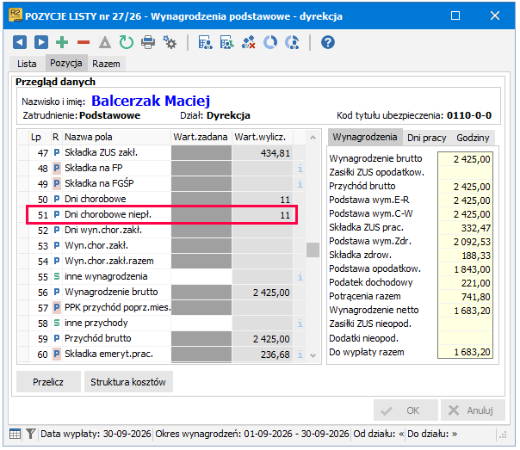Screen dimensions: 520x450
Task: Select row 54 Wyn.chor.zakł.razem
Action: tap(162, 262)
